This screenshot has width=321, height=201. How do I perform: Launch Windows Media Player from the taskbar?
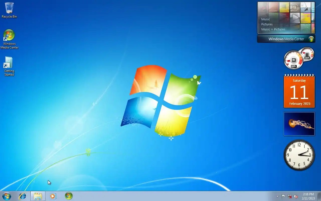click(x=53, y=196)
